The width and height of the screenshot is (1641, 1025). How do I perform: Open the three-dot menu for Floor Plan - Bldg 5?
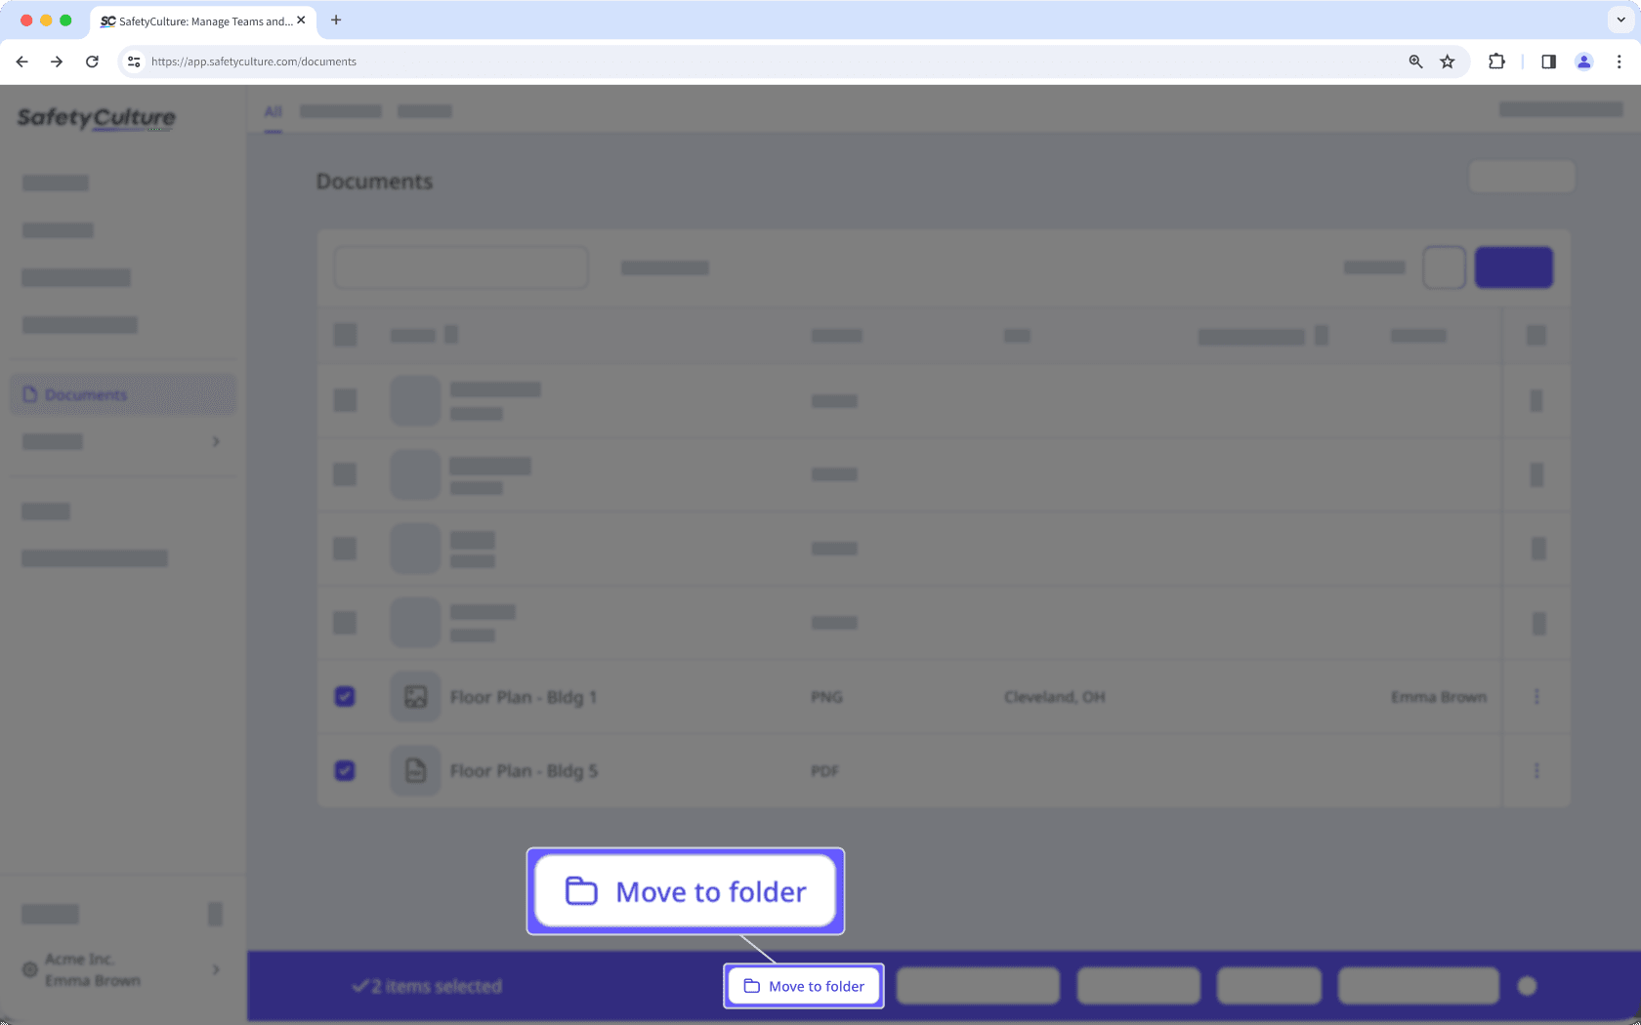[1536, 770]
